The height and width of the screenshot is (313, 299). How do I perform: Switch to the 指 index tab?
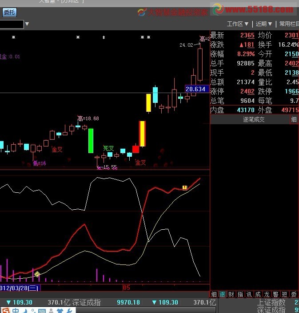[240, 294]
